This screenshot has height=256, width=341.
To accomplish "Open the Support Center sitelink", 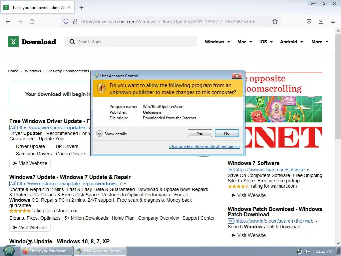I will click(198, 218).
